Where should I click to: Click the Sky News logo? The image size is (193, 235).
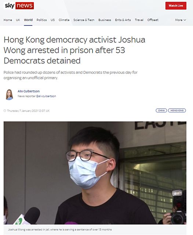19,6
